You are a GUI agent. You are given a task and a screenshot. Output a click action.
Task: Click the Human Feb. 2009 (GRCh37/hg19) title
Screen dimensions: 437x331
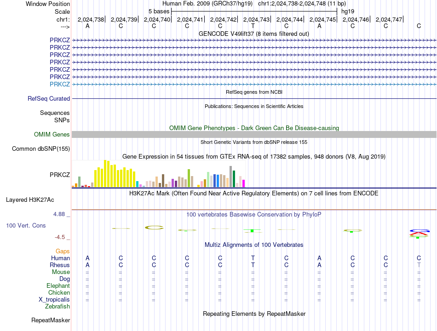207,4
